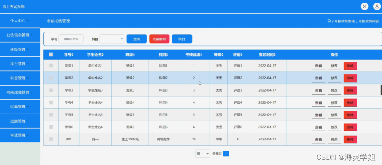Click 查看 for the 001 陈一 row
This screenshot has height=165, width=382.
(318, 140)
